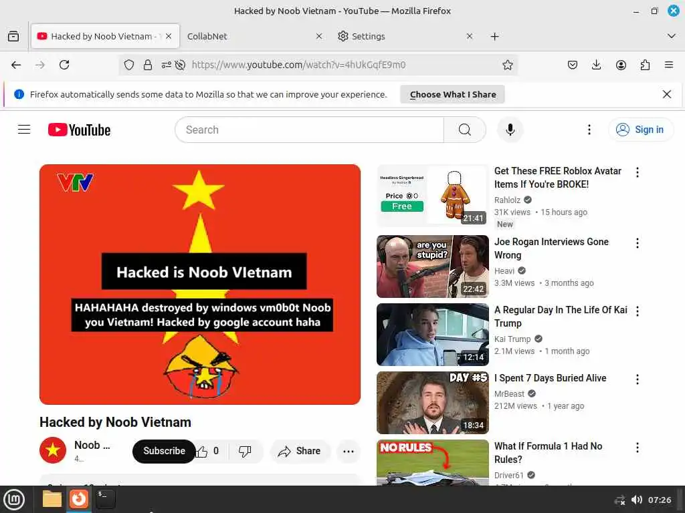Image resolution: width=685 pixels, height=513 pixels.
Task: Open site permissions icon in address bar
Action: 166,65
